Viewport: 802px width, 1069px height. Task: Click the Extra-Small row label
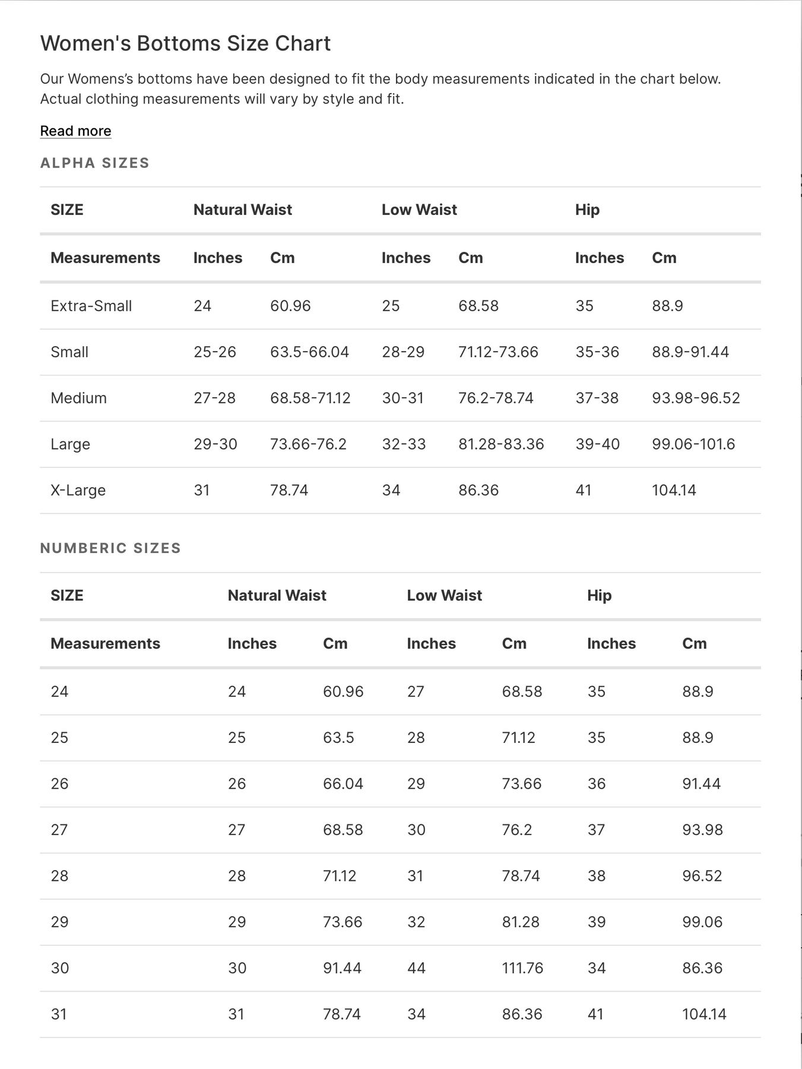[x=91, y=306]
